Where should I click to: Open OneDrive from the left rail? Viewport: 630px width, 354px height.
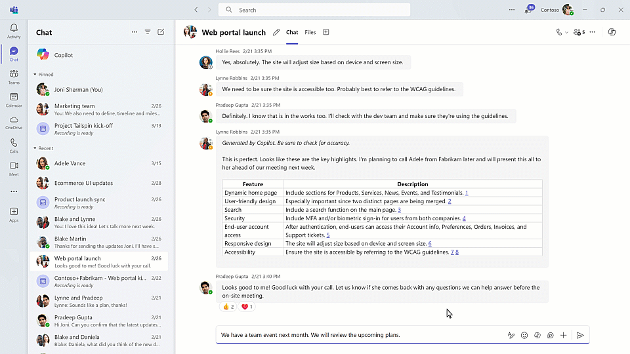(14, 122)
